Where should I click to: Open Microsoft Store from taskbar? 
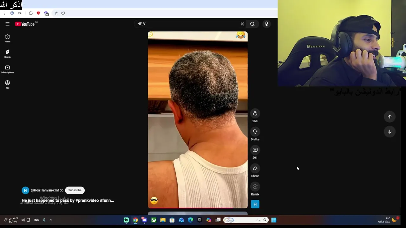tap(172, 220)
